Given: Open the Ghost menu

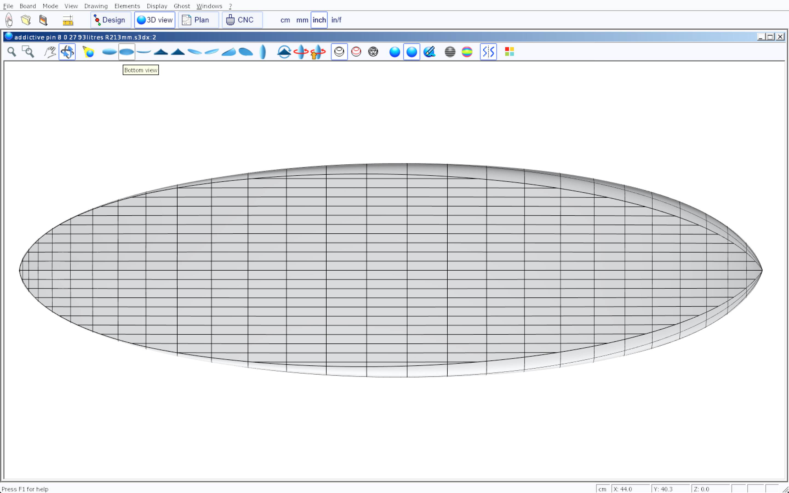Looking at the screenshot, I should pos(182,6).
